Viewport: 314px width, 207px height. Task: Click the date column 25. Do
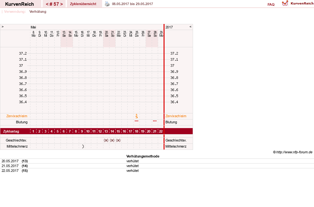pyautogui.click(x=137, y=34)
